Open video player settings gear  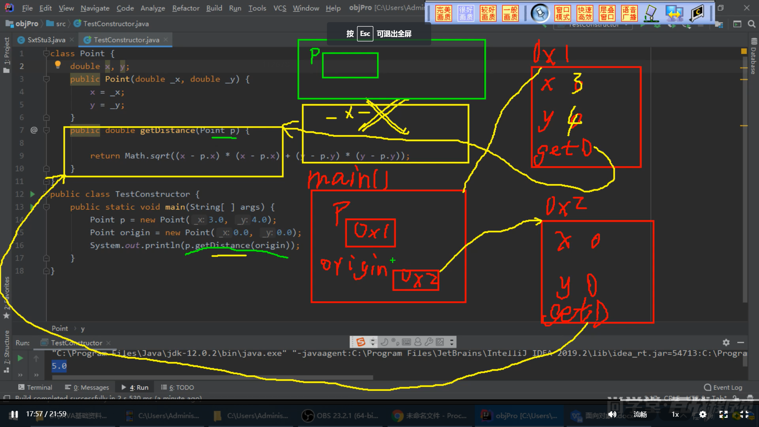(702, 414)
